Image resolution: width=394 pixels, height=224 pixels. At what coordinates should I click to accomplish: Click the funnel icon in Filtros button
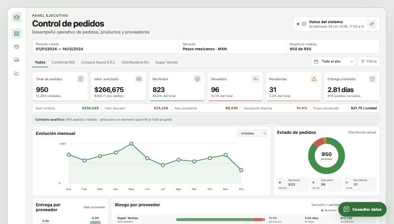click(363, 62)
